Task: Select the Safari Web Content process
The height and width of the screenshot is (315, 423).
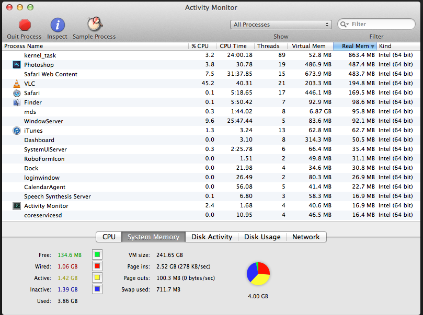Action: (x=211, y=74)
